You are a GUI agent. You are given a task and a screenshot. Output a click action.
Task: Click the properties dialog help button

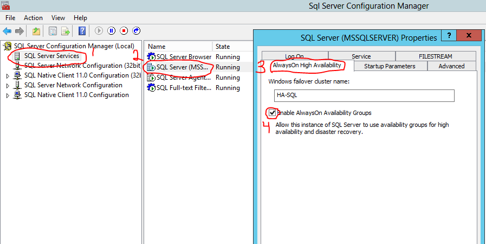449,35
